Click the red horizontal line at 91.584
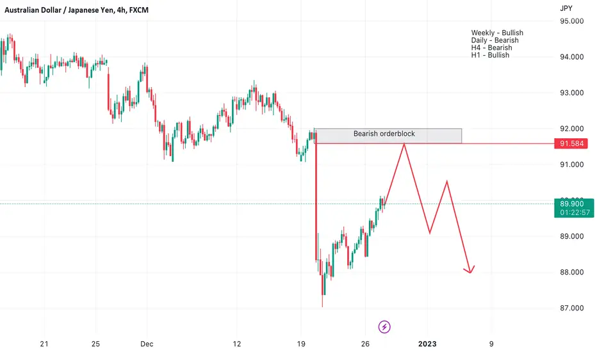This screenshot has height=352, width=597. 508,143
